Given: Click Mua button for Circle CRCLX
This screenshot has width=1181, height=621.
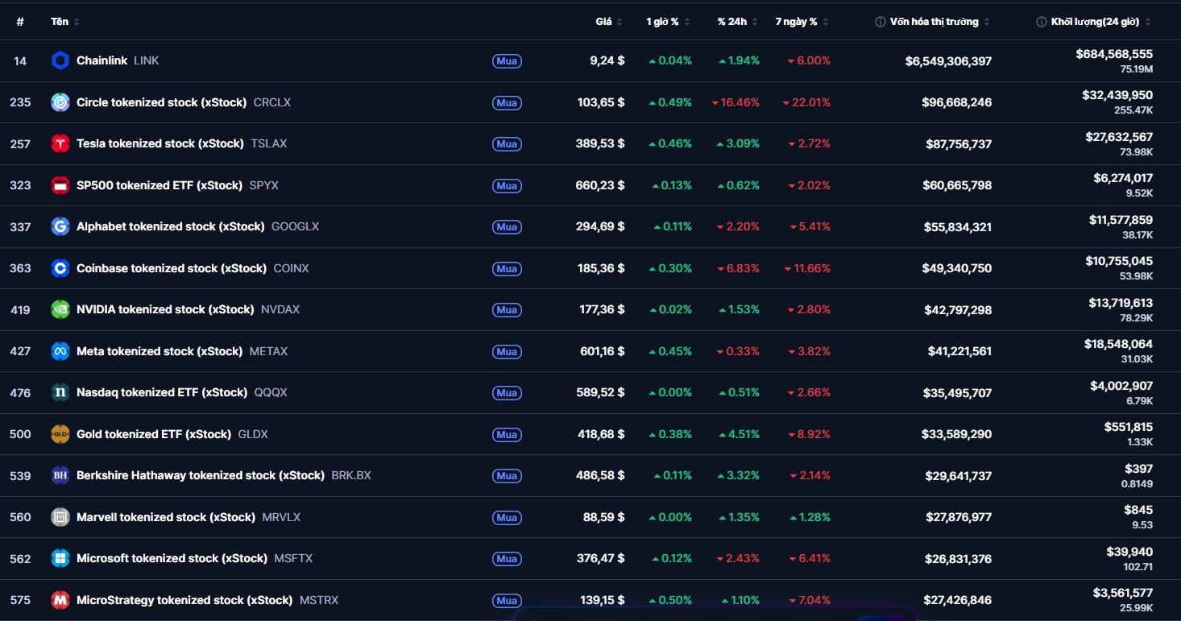Looking at the screenshot, I should pyautogui.click(x=507, y=103).
